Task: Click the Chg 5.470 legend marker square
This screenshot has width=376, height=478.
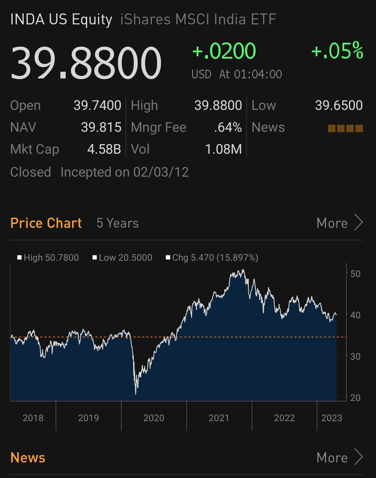Action: click(168, 258)
